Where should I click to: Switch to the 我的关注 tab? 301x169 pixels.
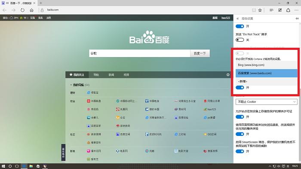pos(77,75)
